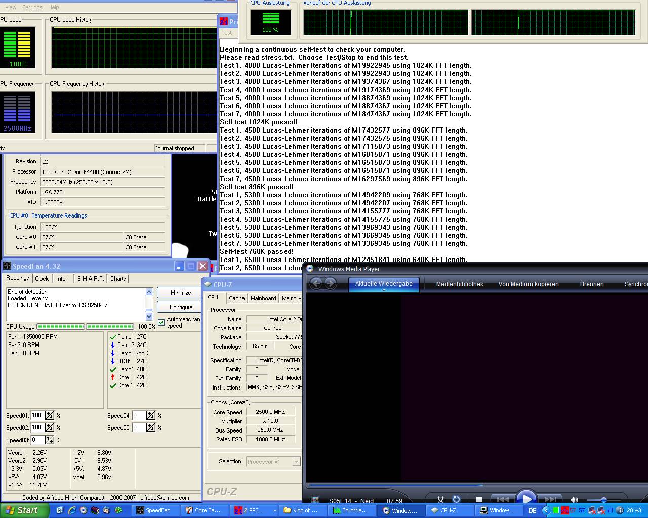This screenshot has width=648, height=518.
Task: Click the Speed03 spinner arrows
Action: coord(49,440)
